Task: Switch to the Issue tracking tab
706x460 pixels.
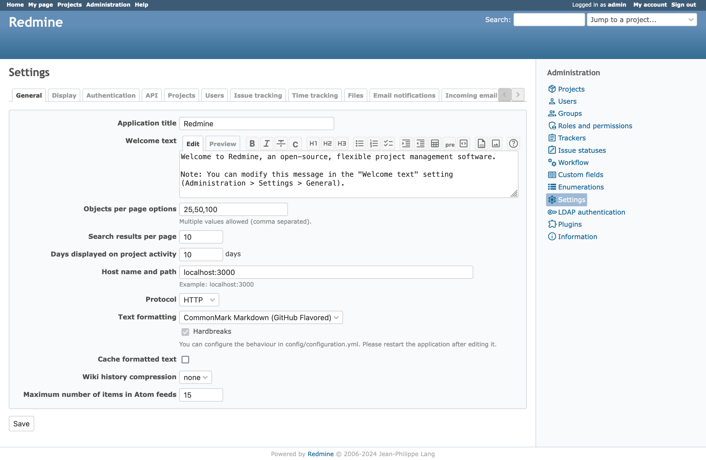Action: pos(258,95)
